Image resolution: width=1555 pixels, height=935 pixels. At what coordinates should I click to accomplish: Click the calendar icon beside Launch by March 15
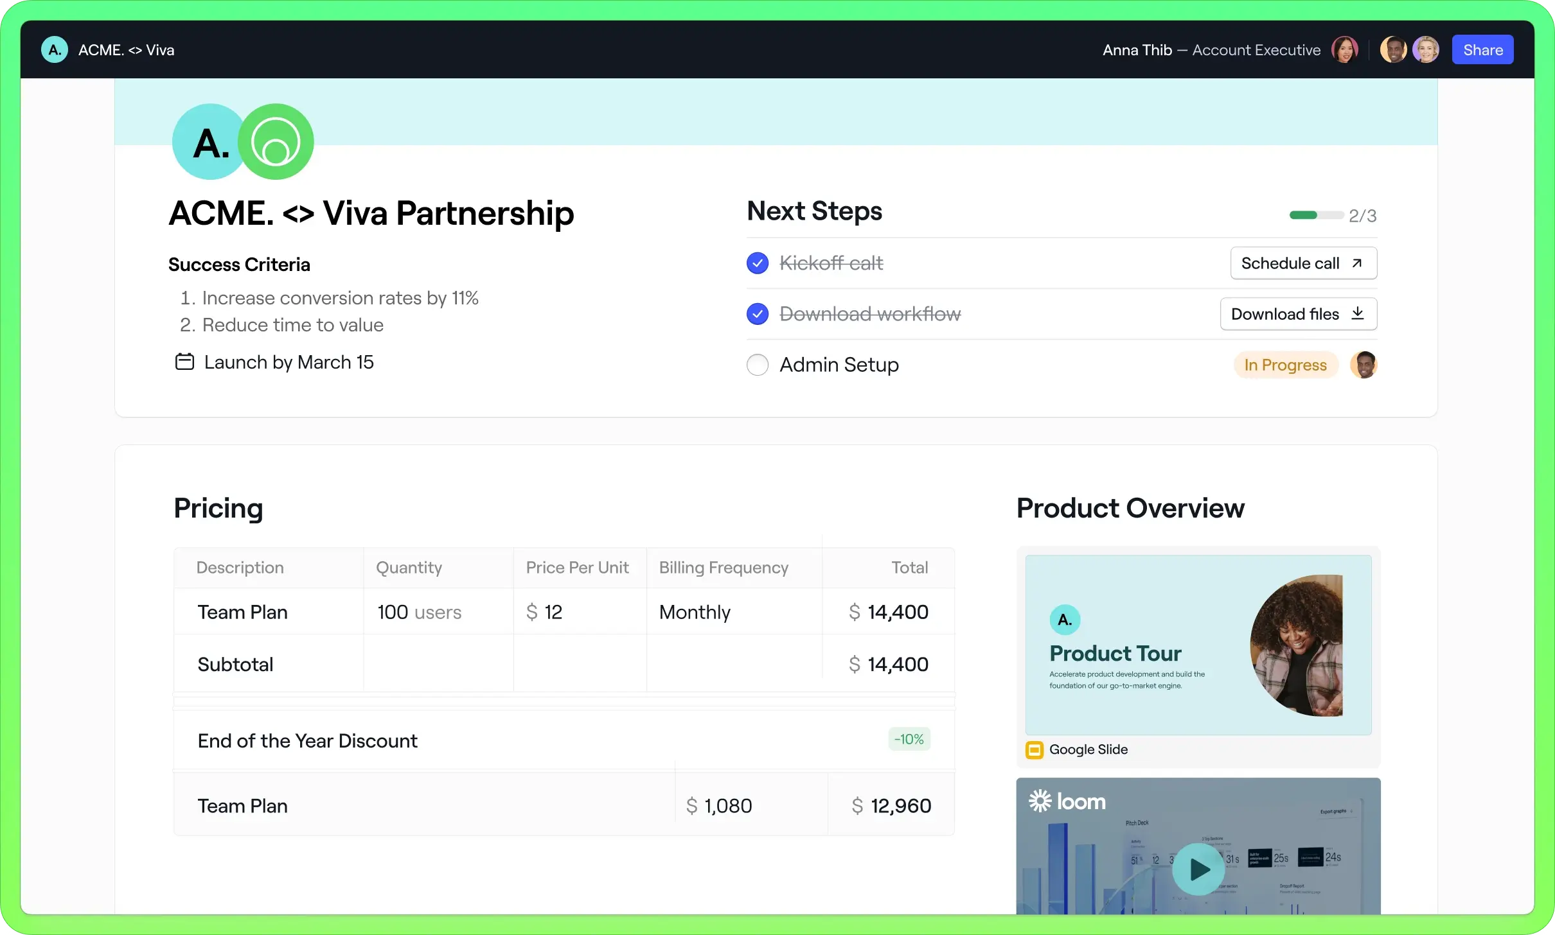click(184, 362)
